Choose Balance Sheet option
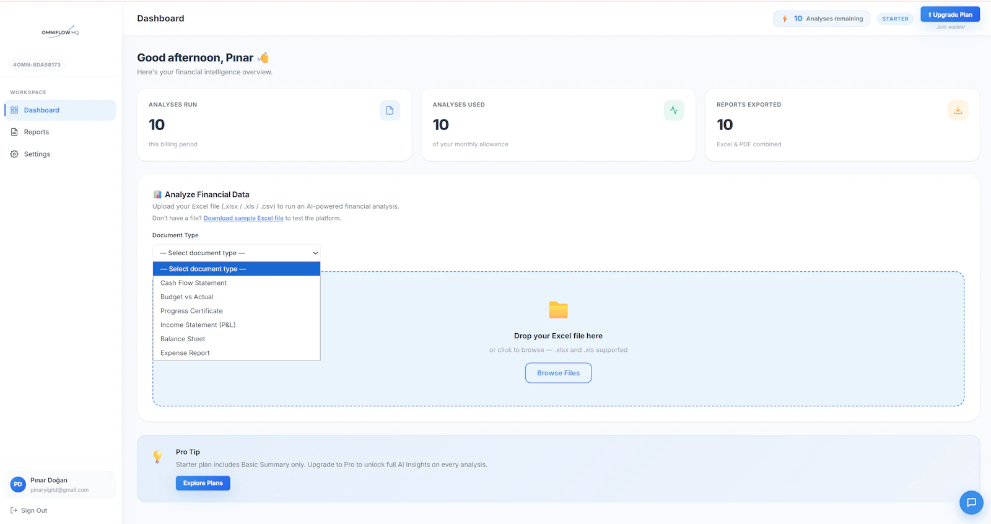The image size is (991, 524). pos(237,339)
